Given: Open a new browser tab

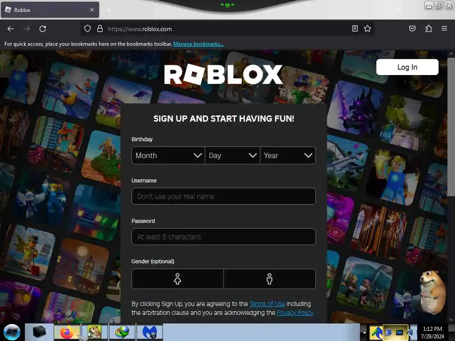Looking at the screenshot, I should click(109, 10).
